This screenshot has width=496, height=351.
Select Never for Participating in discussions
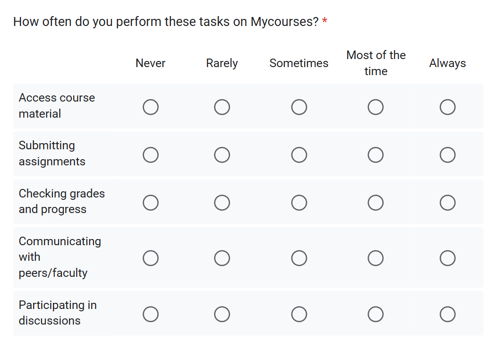point(151,314)
